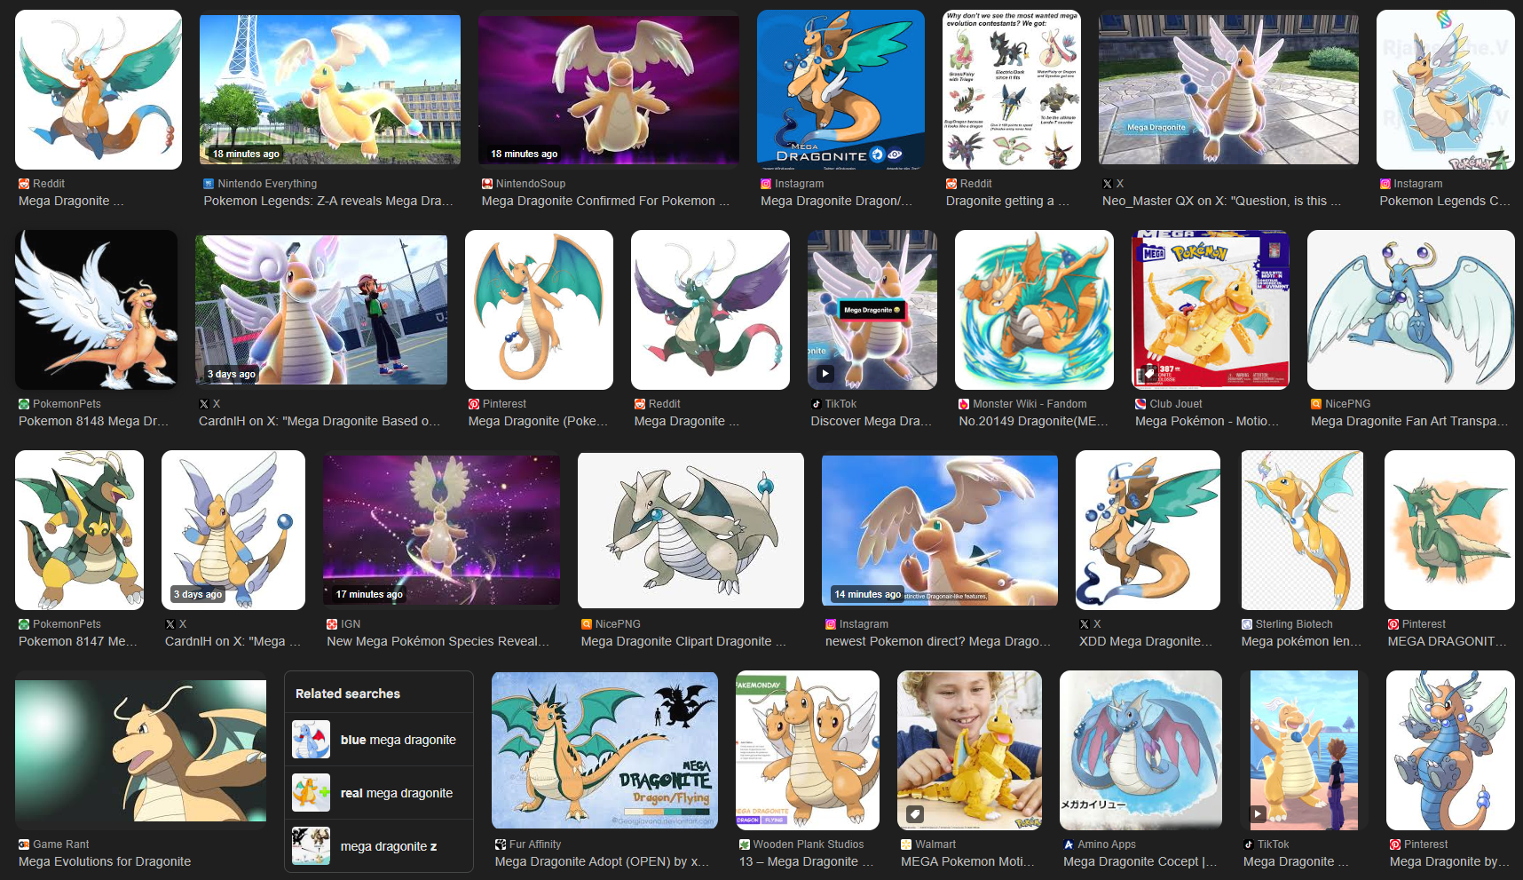The image size is (1523, 880).
Task: Open the Nintendo Everything Eiffel tower screenshot thumbnail
Action: tap(330, 90)
